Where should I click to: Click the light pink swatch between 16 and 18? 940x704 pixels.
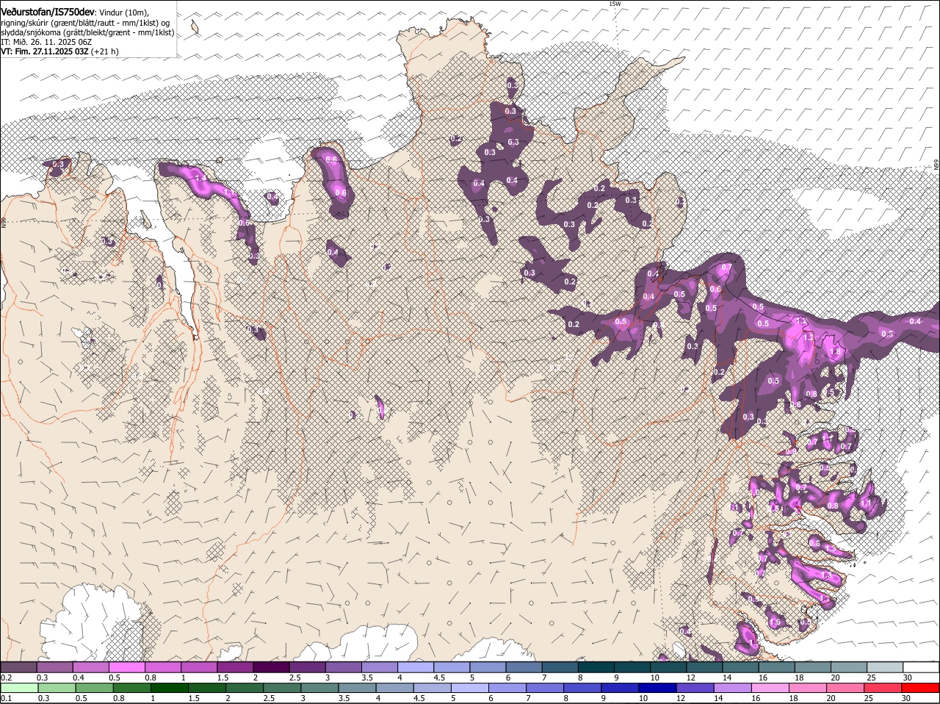point(770,689)
